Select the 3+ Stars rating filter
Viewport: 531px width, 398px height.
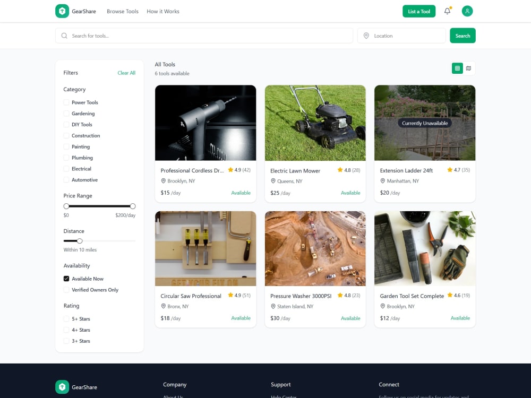[x=66, y=341]
